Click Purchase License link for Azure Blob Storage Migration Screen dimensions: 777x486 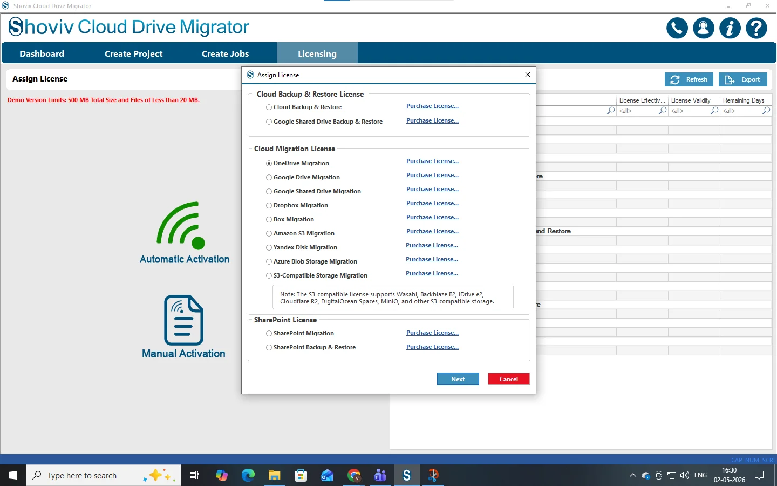coord(432,259)
